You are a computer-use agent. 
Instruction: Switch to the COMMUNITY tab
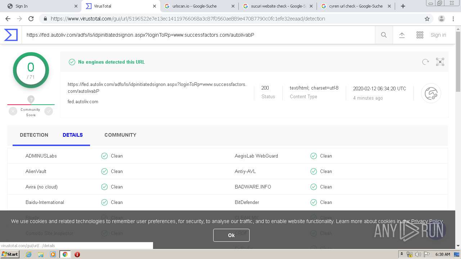coord(120,135)
